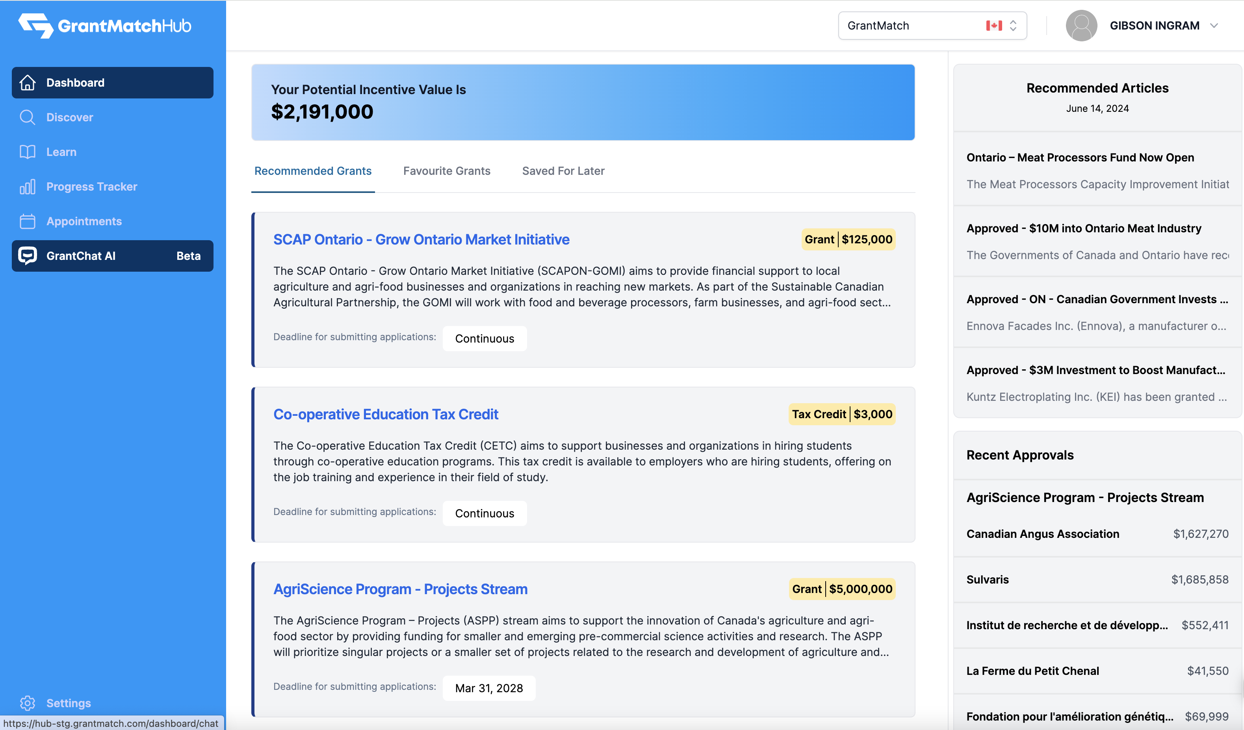Open AgriScience Program - Projects Stream grant title
1244x730 pixels.
click(400, 589)
